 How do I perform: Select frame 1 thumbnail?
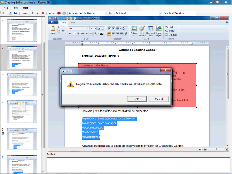(22, 30)
